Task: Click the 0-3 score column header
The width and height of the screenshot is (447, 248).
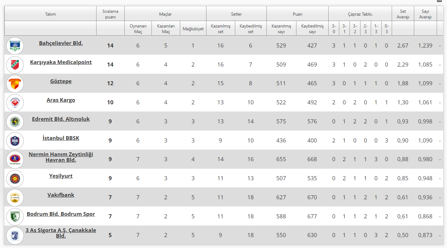Action: pos(387,29)
